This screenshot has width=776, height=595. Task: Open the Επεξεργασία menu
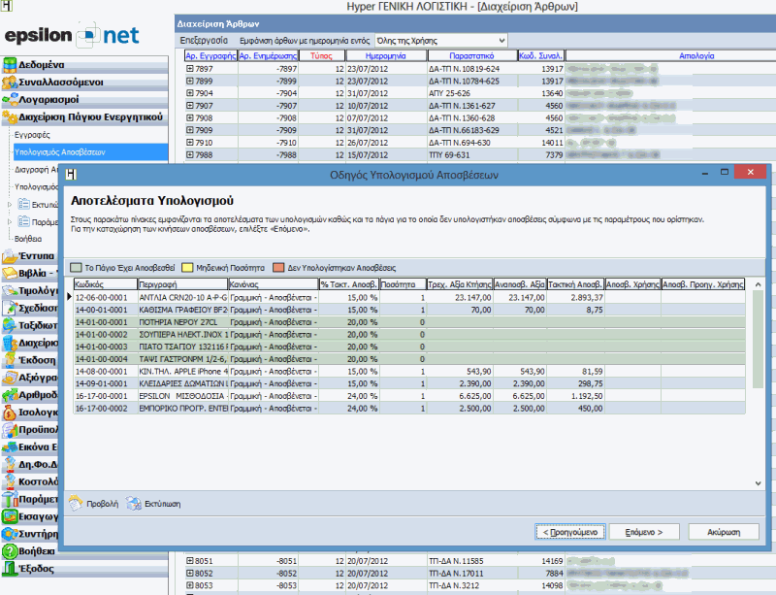[205, 41]
